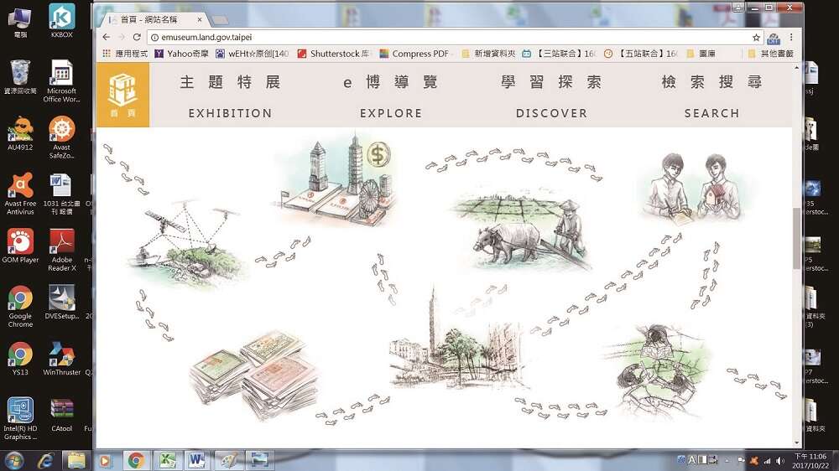
Task: Open the 圖庫 bookmark folder
Action: click(701, 54)
